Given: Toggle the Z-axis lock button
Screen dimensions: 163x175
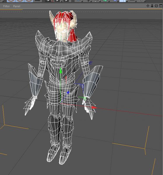Looking at the screenshot, I should point(29,1).
